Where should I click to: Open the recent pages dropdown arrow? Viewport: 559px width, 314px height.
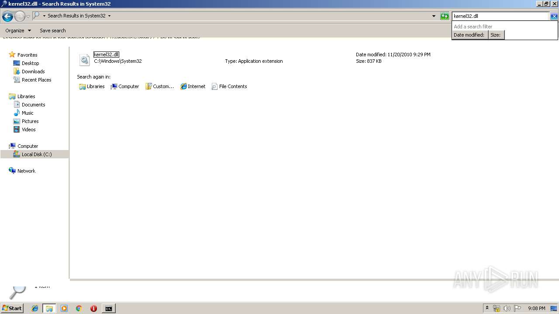pyautogui.click(x=28, y=17)
